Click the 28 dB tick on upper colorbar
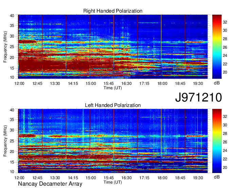The image size is (231, 188). pos(225,39)
